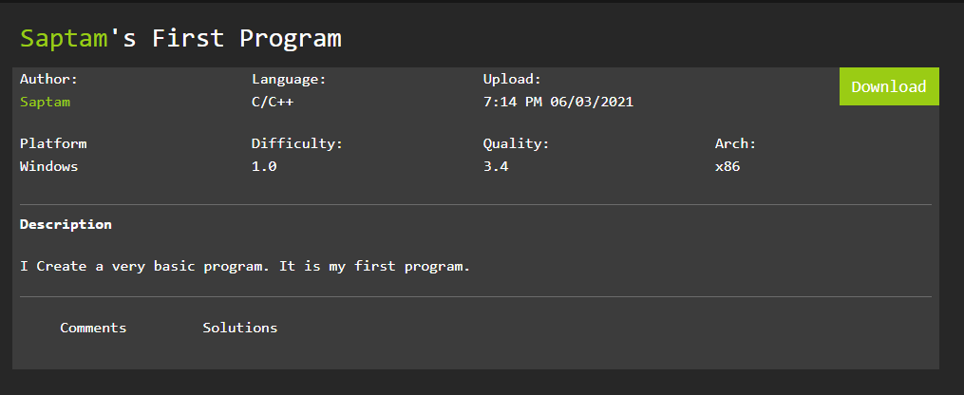Click the description text about first program

pyautogui.click(x=245, y=266)
